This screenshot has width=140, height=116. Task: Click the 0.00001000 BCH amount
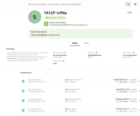click(121, 80)
